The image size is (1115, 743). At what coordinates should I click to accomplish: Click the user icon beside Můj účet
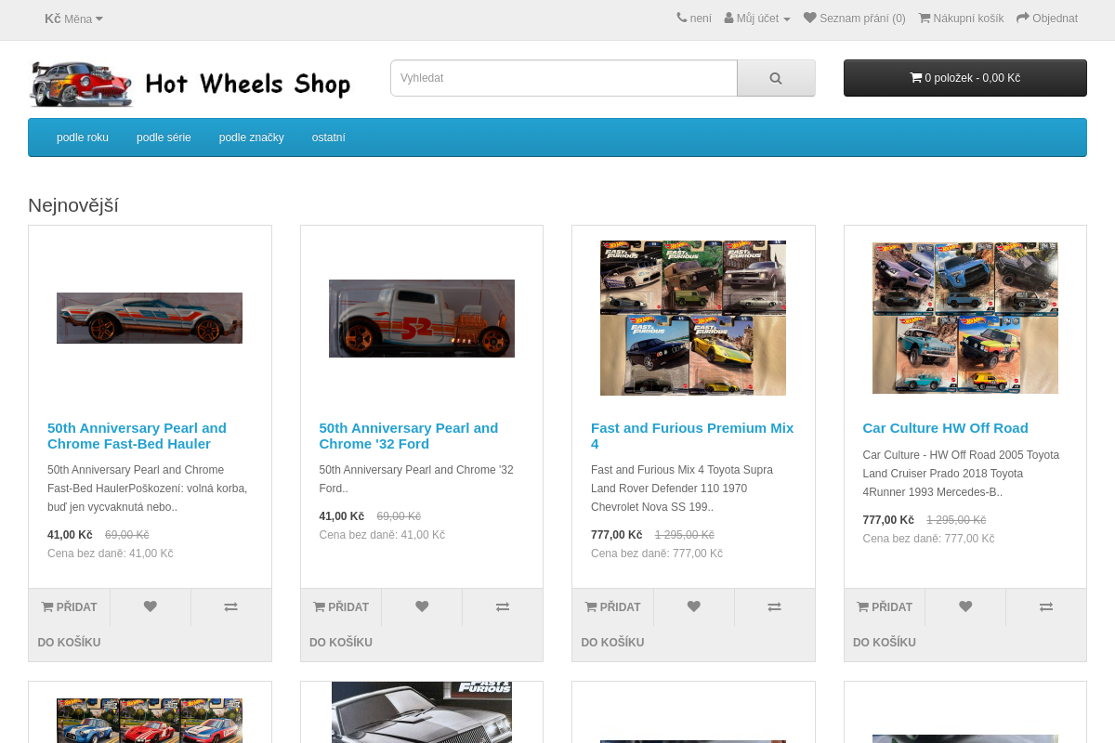728,18
